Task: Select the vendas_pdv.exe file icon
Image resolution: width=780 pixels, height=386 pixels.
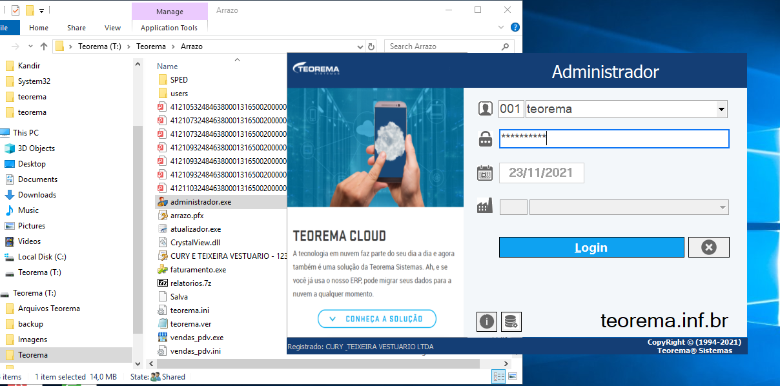Action: click(163, 337)
